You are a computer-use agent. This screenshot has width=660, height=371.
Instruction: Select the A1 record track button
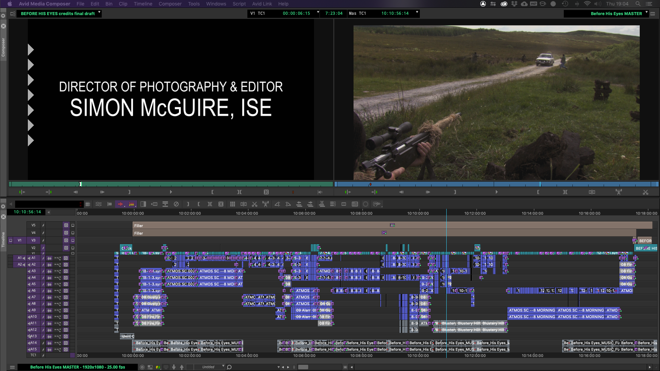pos(33,258)
